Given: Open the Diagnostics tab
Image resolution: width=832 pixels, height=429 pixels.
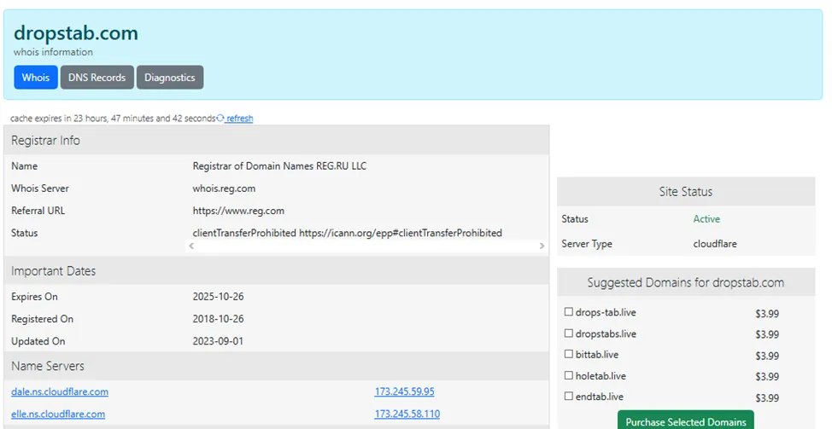Looking at the screenshot, I should click(x=170, y=78).
